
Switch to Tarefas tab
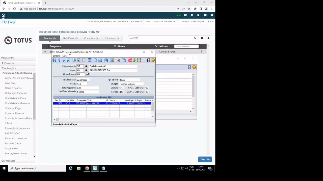50,38
